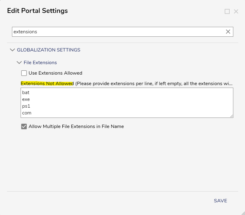The image size is (245, 215).
Task: Grab the text area resize handle
Action: point(231,116)
